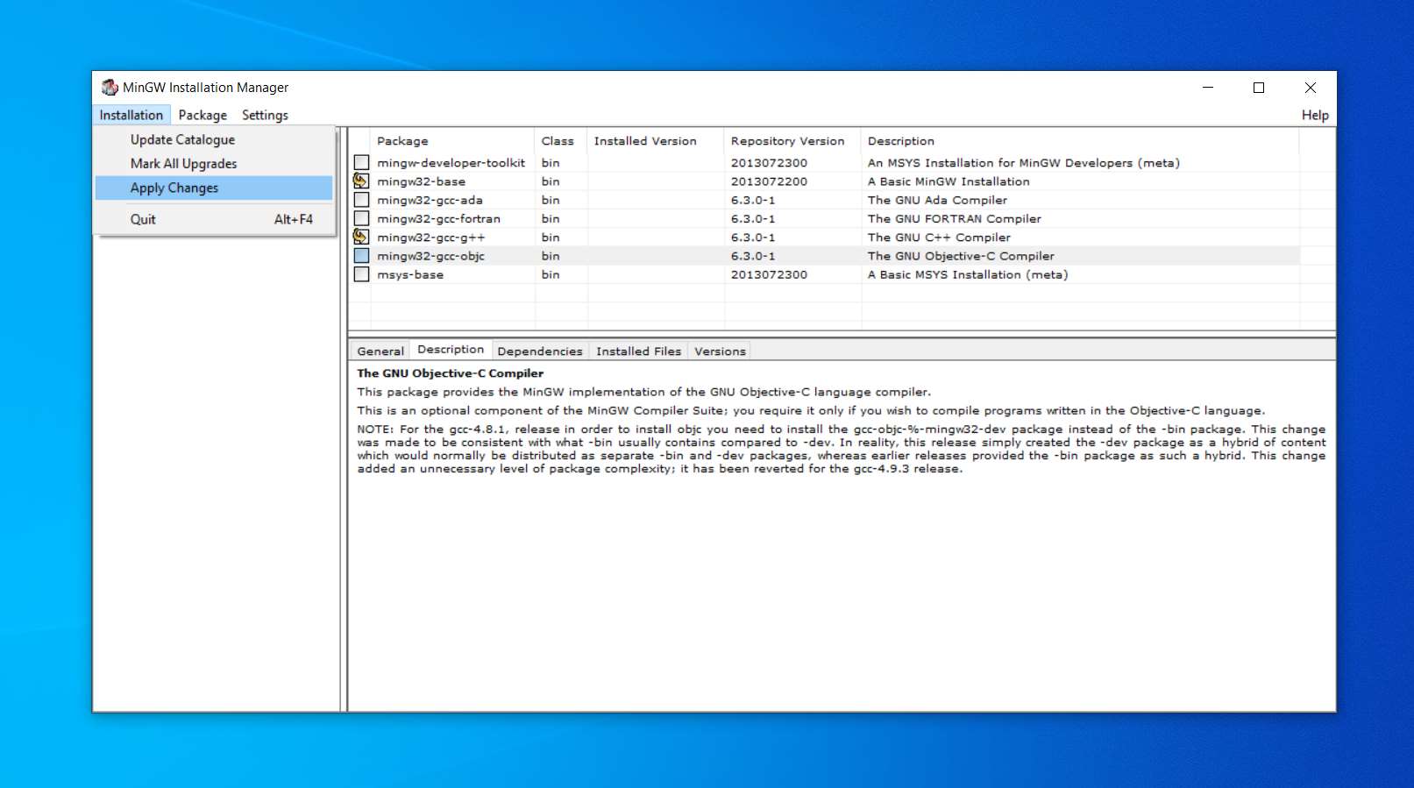The height and width of the screenshot is (788, 1414).
Task: Open the Installed Files tab
Action: tap(638, 351)
